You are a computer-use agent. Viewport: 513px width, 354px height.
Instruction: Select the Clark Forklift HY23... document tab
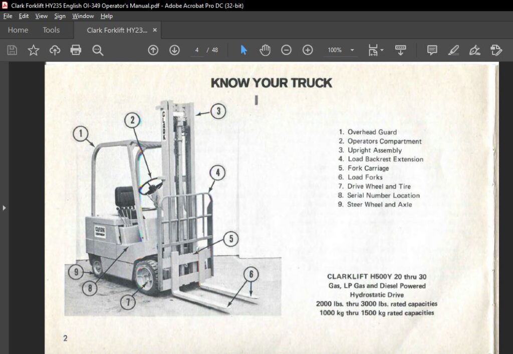117,30
